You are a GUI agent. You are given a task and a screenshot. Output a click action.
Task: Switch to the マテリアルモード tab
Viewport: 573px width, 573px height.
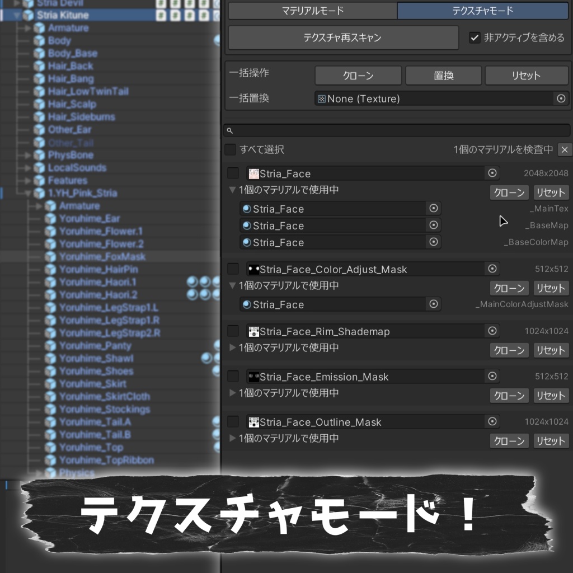click(312, 11)
